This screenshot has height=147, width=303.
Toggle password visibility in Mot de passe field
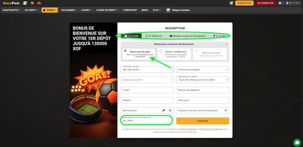click(x=170, y=110)
